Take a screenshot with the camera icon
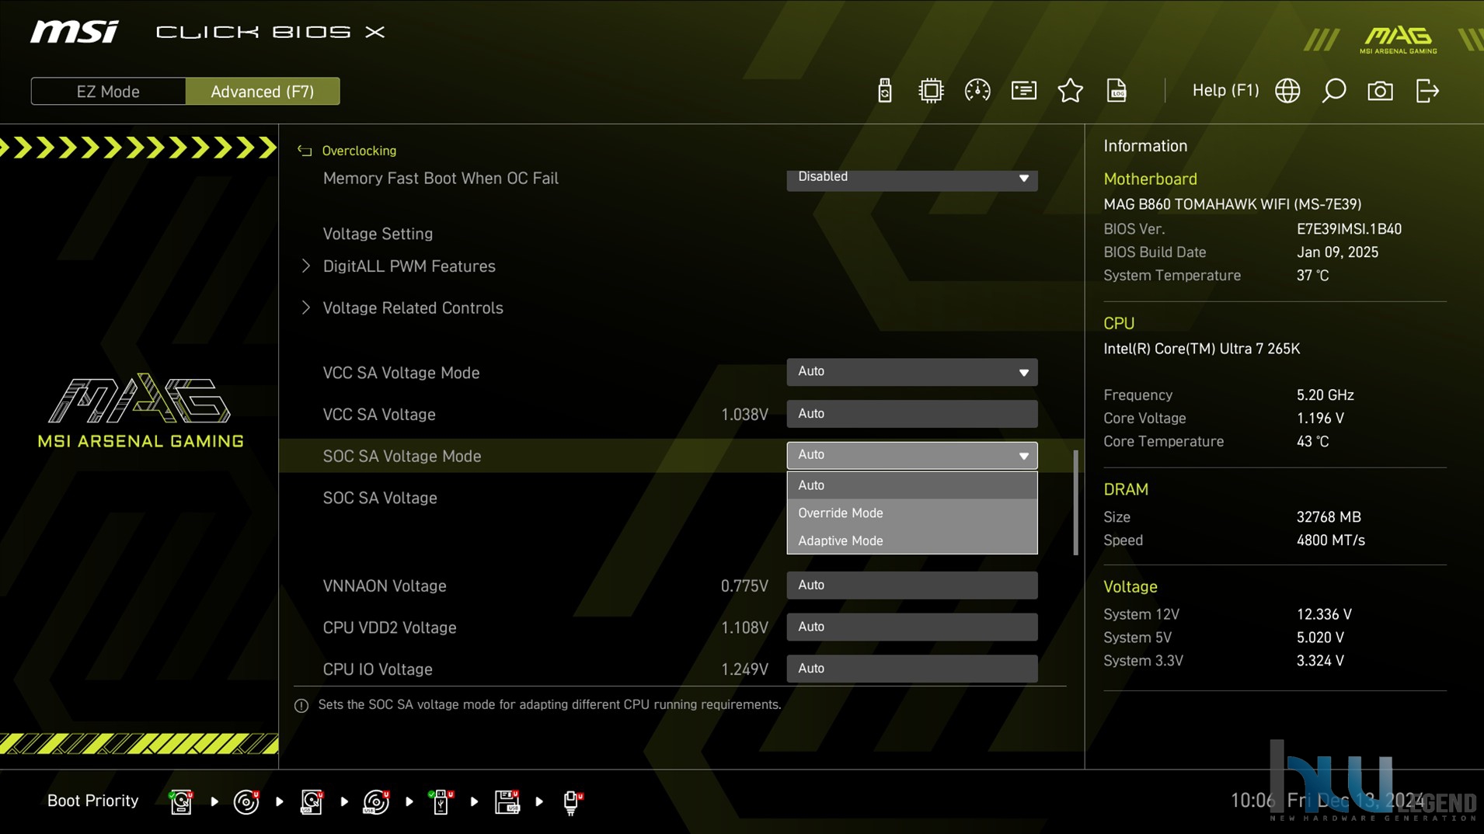Viewport: 1484px width, 834px height. pyautogui.click(x=1380, y=91)
